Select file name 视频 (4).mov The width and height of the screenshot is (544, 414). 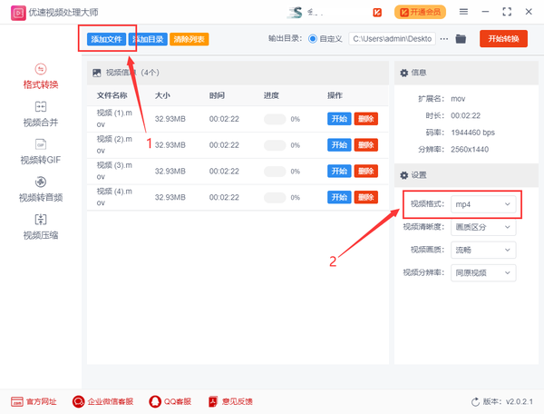(114, 197)
